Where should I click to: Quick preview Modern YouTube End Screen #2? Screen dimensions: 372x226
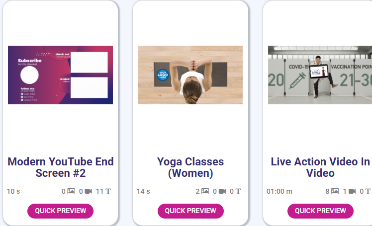(60, 211)
